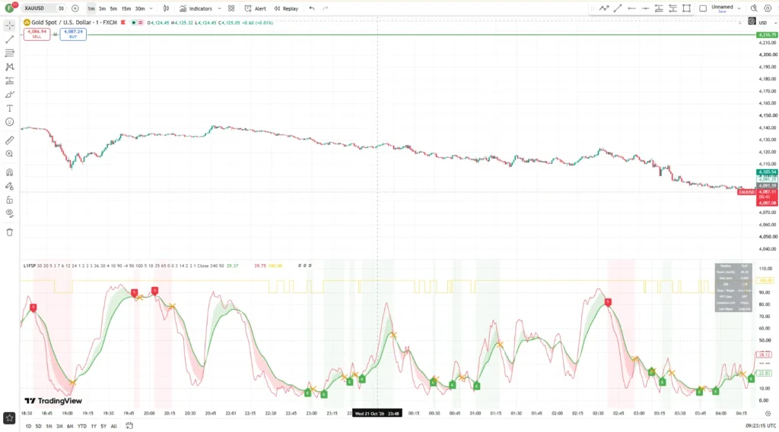Select the 15m timeframe
The image size is (779, 432).
(x=126, y=8)
